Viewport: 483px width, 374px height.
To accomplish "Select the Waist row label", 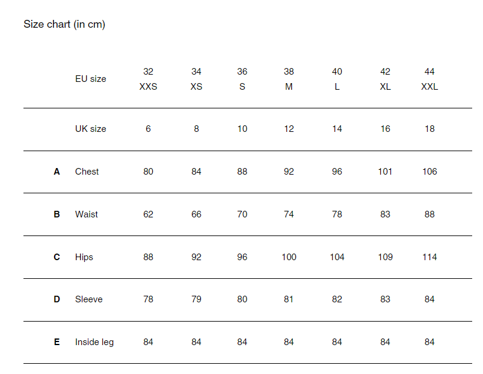I will 87,214.
